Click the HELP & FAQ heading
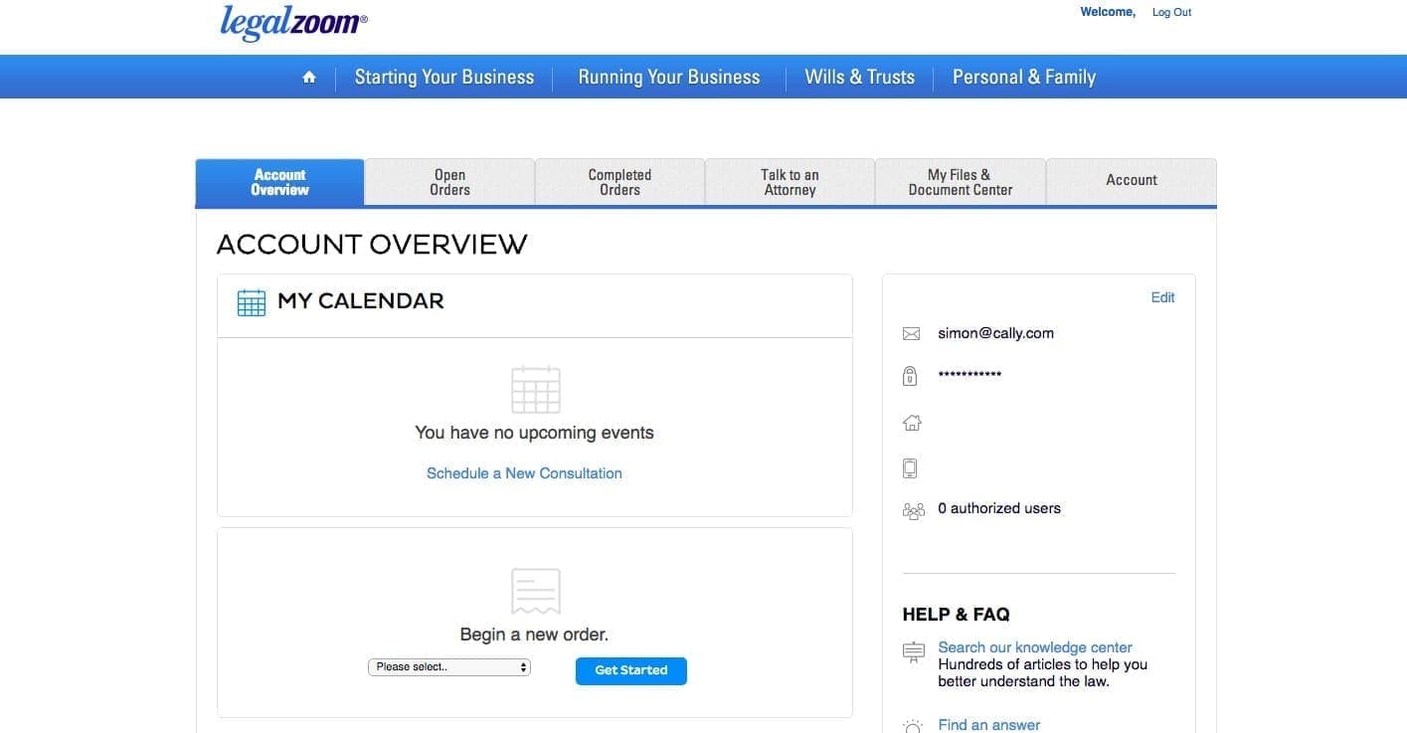 tap(956, 615)
